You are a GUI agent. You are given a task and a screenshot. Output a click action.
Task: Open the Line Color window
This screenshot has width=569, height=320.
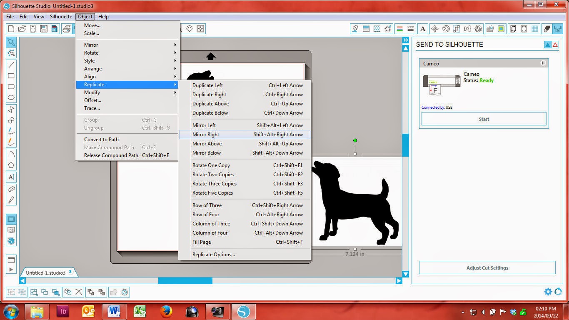400,29
